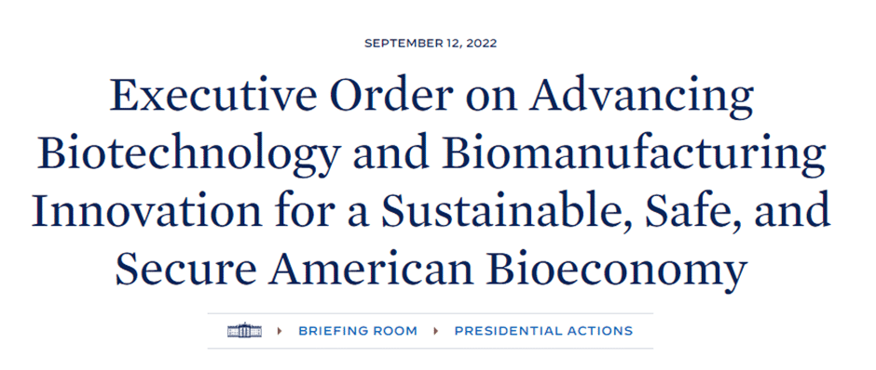Click the arrow before PRESIDENTIAL ACTIONS
Image resolution: width=876 pixels, height=370 pixels.
[x=436, y=331]
